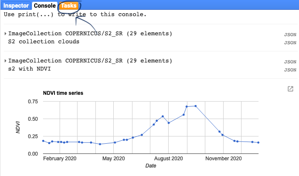Click the rightmost data point on the NDVI line
Viewport: 299px width, 176px height.
tap(259, 143)
